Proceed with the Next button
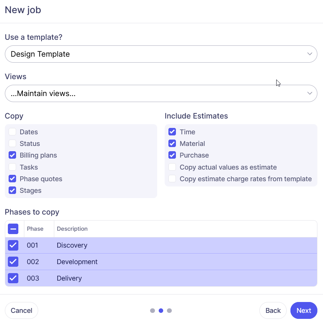Screen dimensions: 323x323 pos(304,311)
